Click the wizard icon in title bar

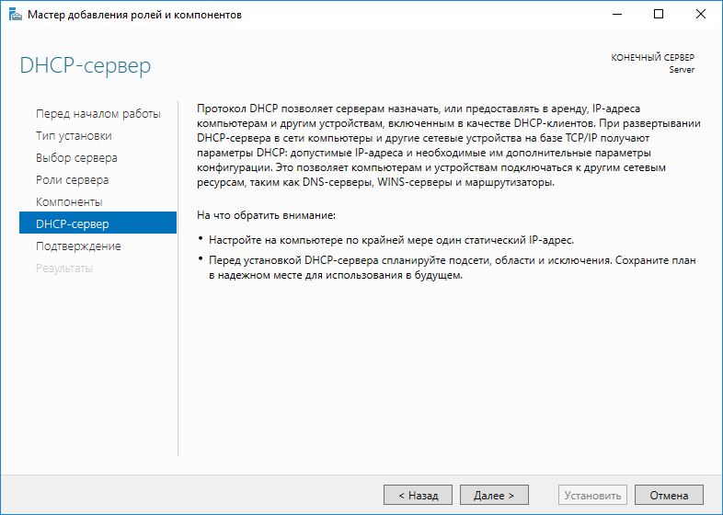pyautogui.click(x=15, y=15)
